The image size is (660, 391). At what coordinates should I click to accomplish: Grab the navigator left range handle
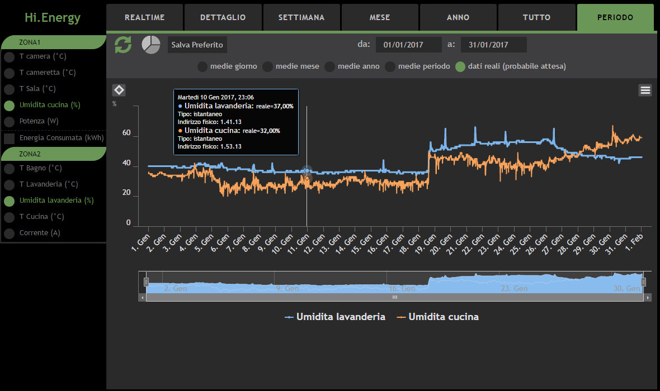point(146,282)
